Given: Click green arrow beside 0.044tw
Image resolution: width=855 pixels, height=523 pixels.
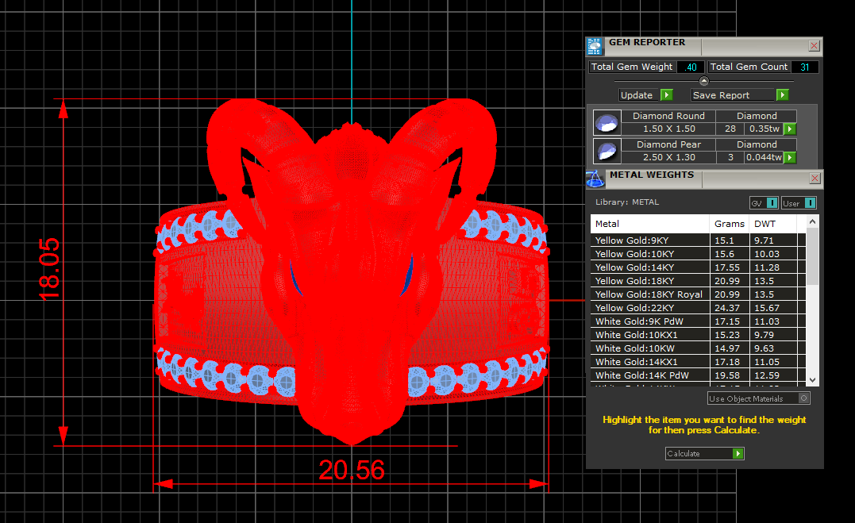Looking at the screenshot, I should point(790,157).
